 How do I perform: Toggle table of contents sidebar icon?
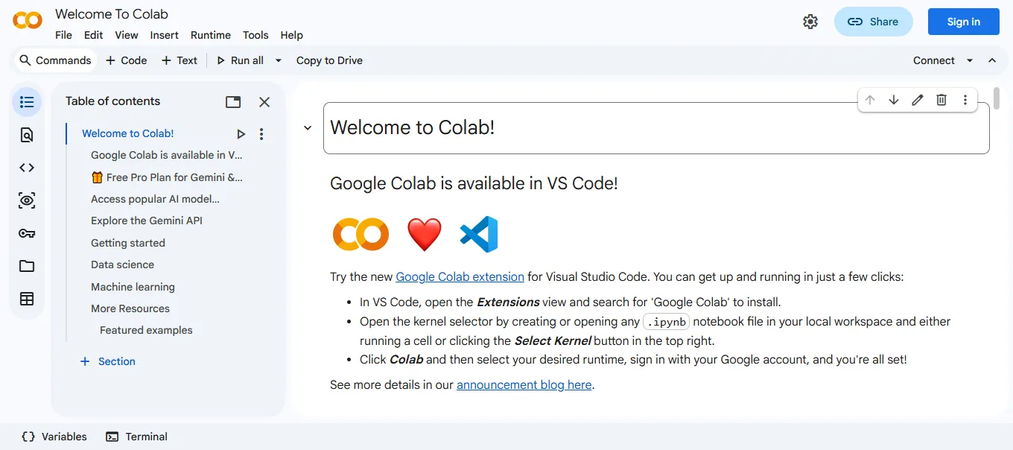tap(27, 102)
